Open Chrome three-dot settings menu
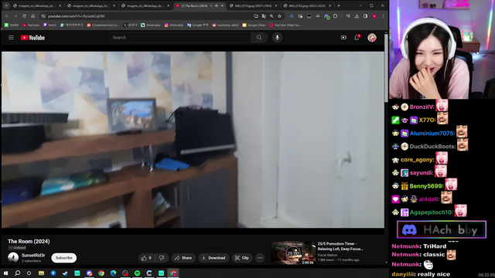The height and width of the screenshot is (278, 495). (x=383, y=16)
